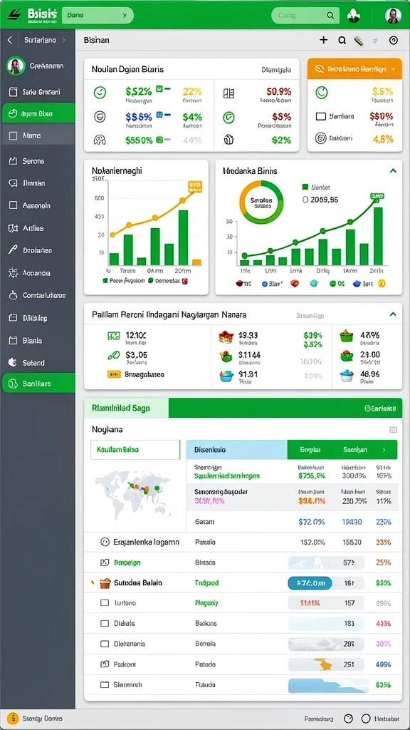The height and width of the screenshot is (730, 410).
Task: Click the clock icon in bottom status bar
Action: 349,719
